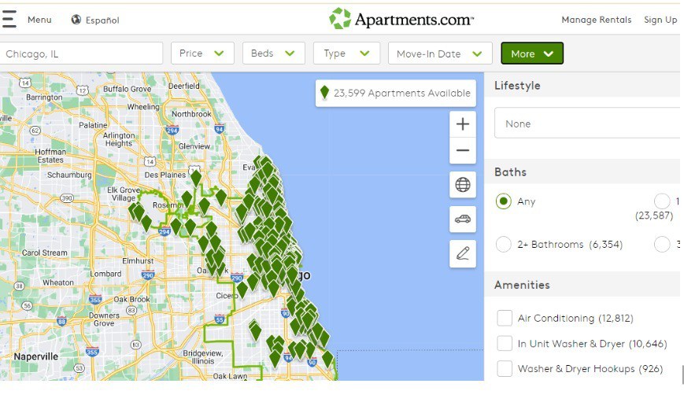This screenshot has width=684, height=402.
Task: Click the Apartments.com logo
Action: 401,19
